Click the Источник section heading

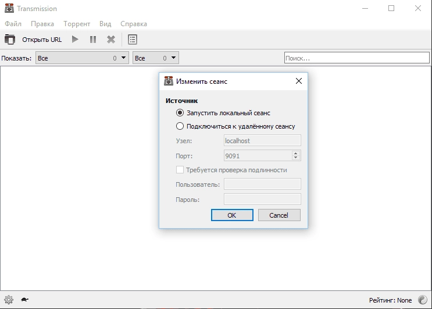(181, 101)
